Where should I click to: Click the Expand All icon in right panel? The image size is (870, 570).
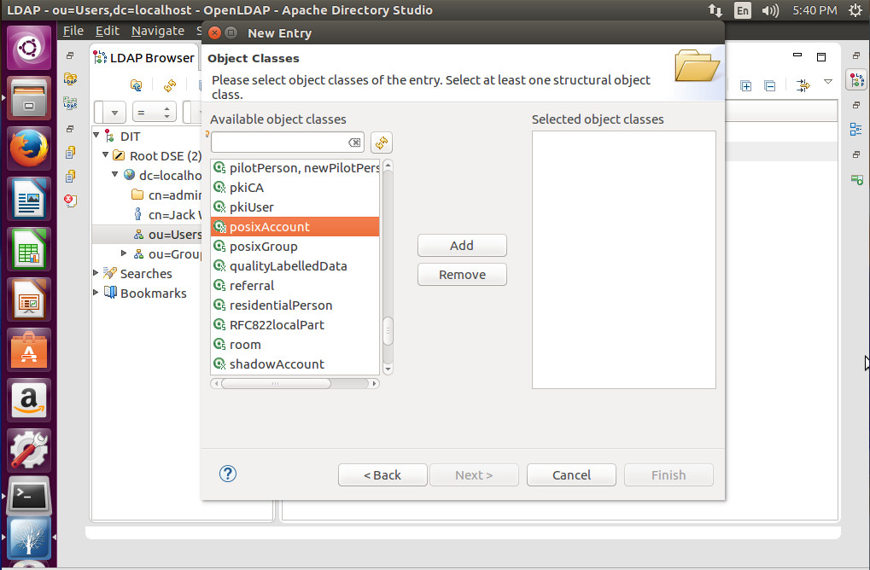(x=745, y=86)
